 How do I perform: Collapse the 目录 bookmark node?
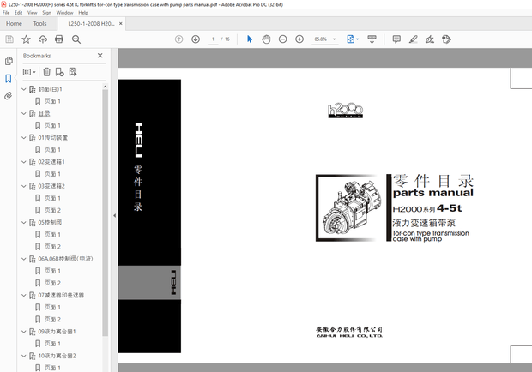tap(24, 113)
